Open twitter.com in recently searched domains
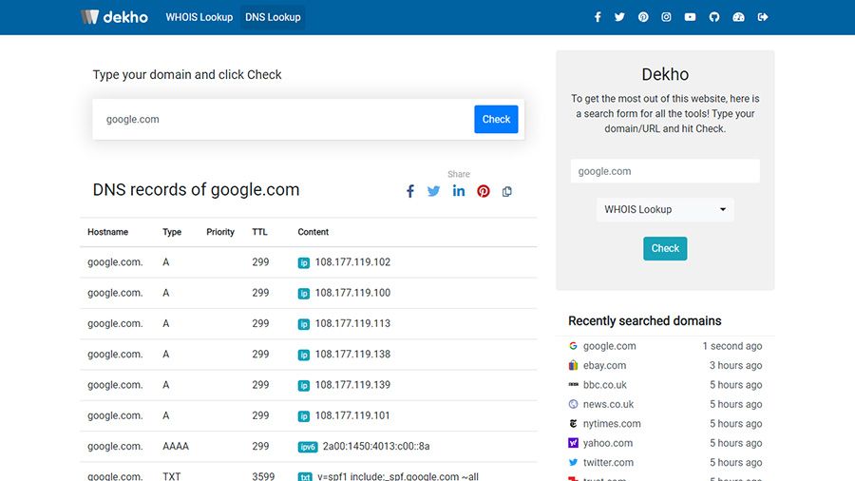Image resolution: width=855 pixels, height=481 pixels. click(x=608, y=462)
